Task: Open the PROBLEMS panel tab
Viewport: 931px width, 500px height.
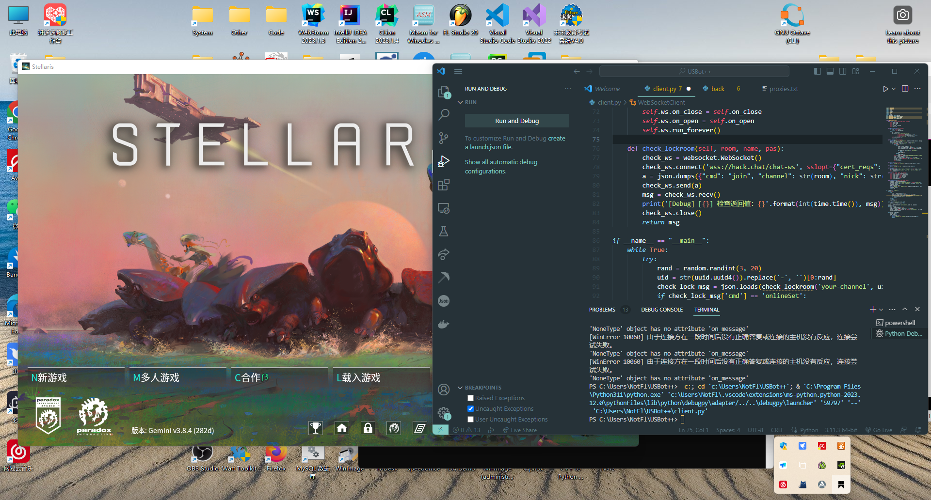Action: tap(602, 310)
